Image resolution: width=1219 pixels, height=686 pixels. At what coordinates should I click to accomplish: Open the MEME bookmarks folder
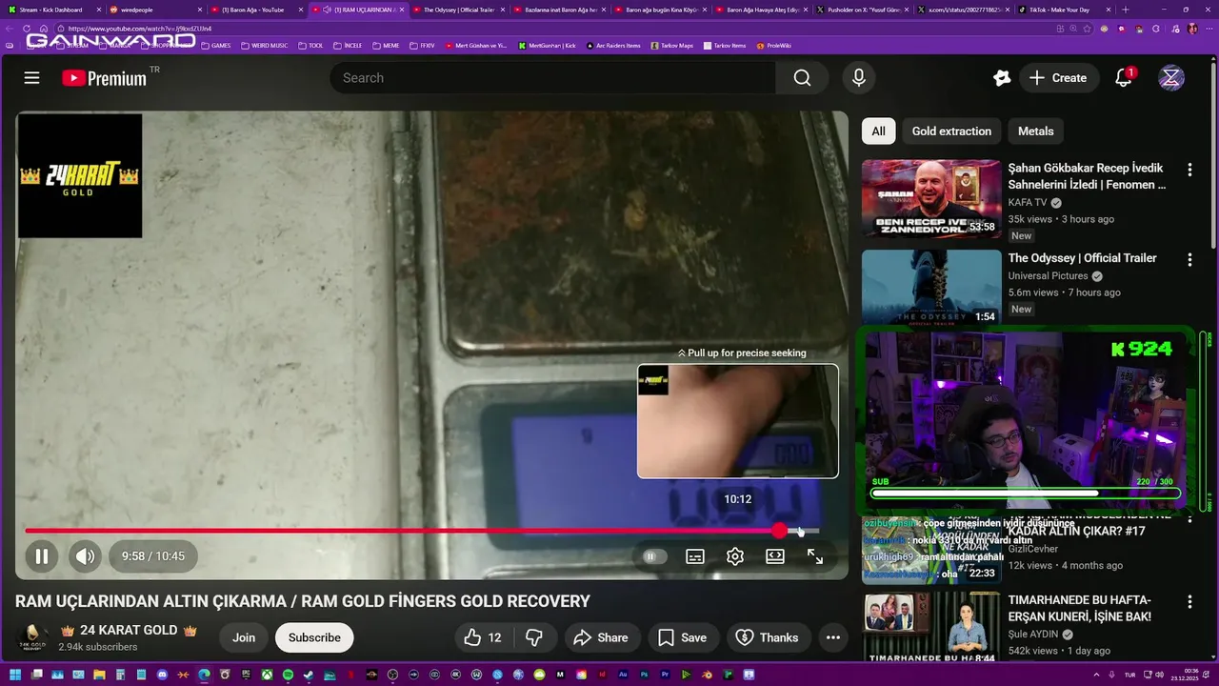(x=386, y=46)
